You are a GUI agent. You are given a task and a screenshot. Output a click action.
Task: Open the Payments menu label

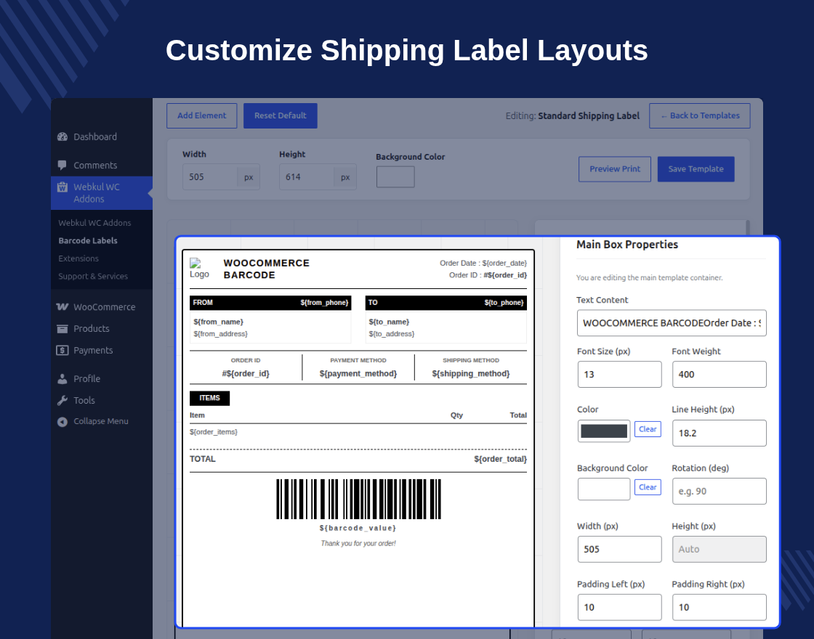point(93,351)
